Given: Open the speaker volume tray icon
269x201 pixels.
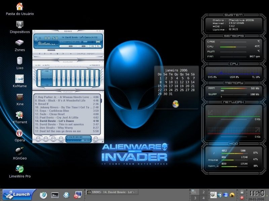Looking at the screenshot, I should pyautogui.click(x=220, y=195).
